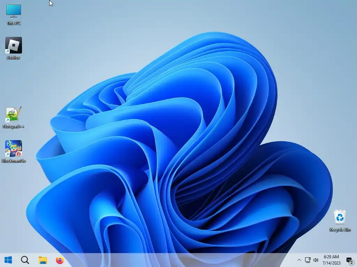Show hidden tray icons chevron
The image size is (357, 267).
(299, 260)
